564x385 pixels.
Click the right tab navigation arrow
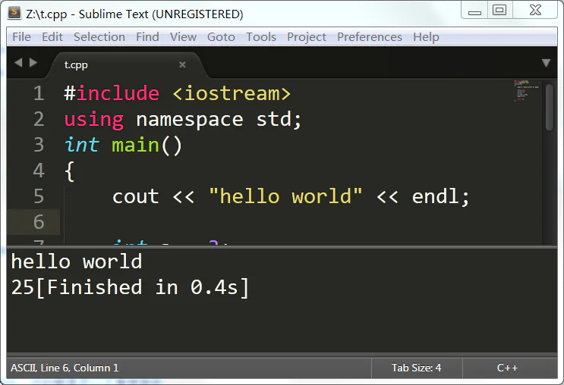(x=33, y=63)
